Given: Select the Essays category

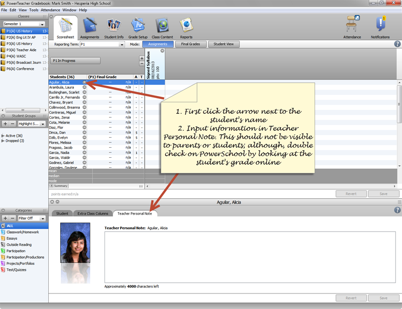Looking at the screenshot, I should point(24,239).
